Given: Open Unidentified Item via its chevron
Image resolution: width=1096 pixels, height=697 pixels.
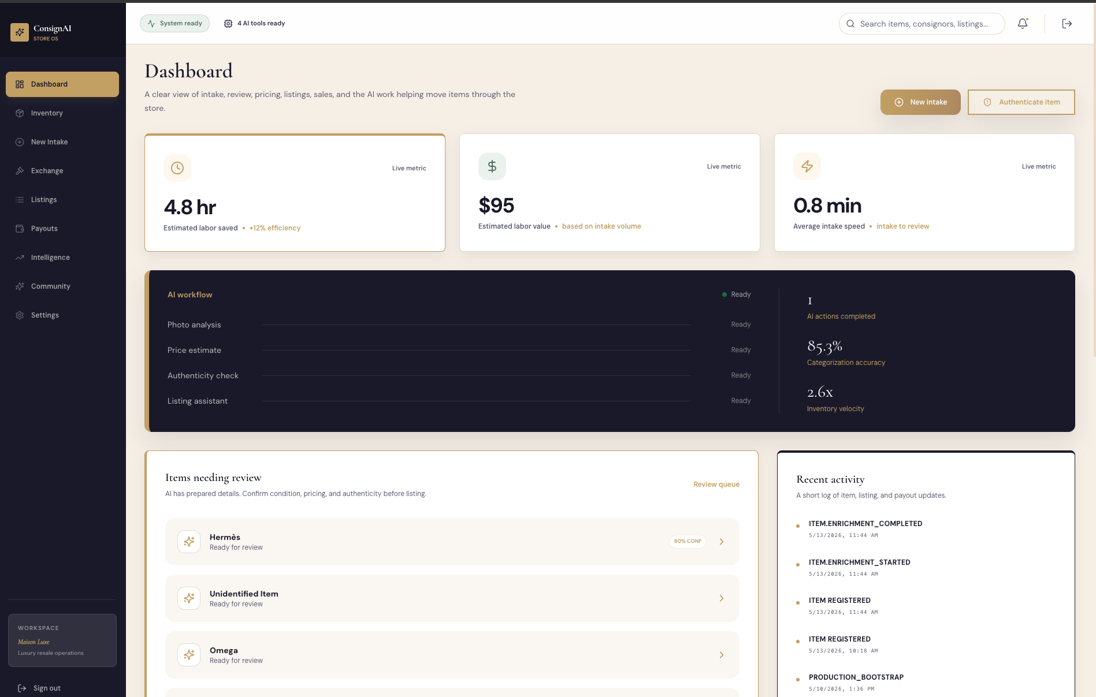Looking at the screenshot, I should coord(722,598).
